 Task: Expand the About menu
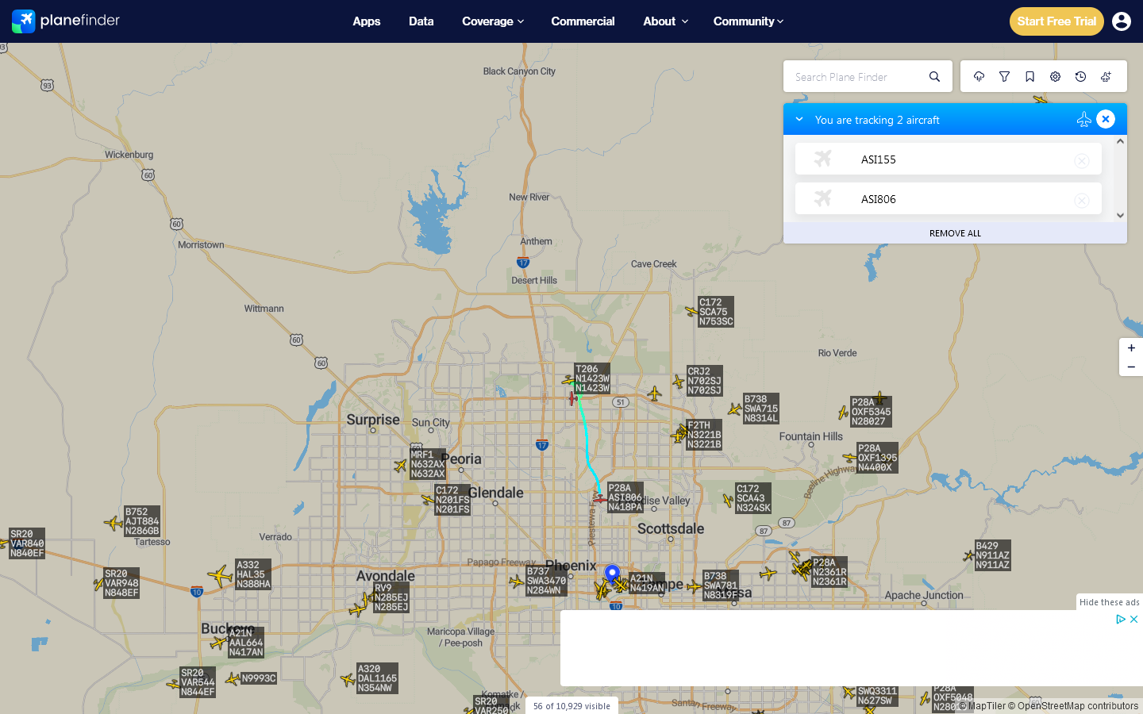coord(665,21)
